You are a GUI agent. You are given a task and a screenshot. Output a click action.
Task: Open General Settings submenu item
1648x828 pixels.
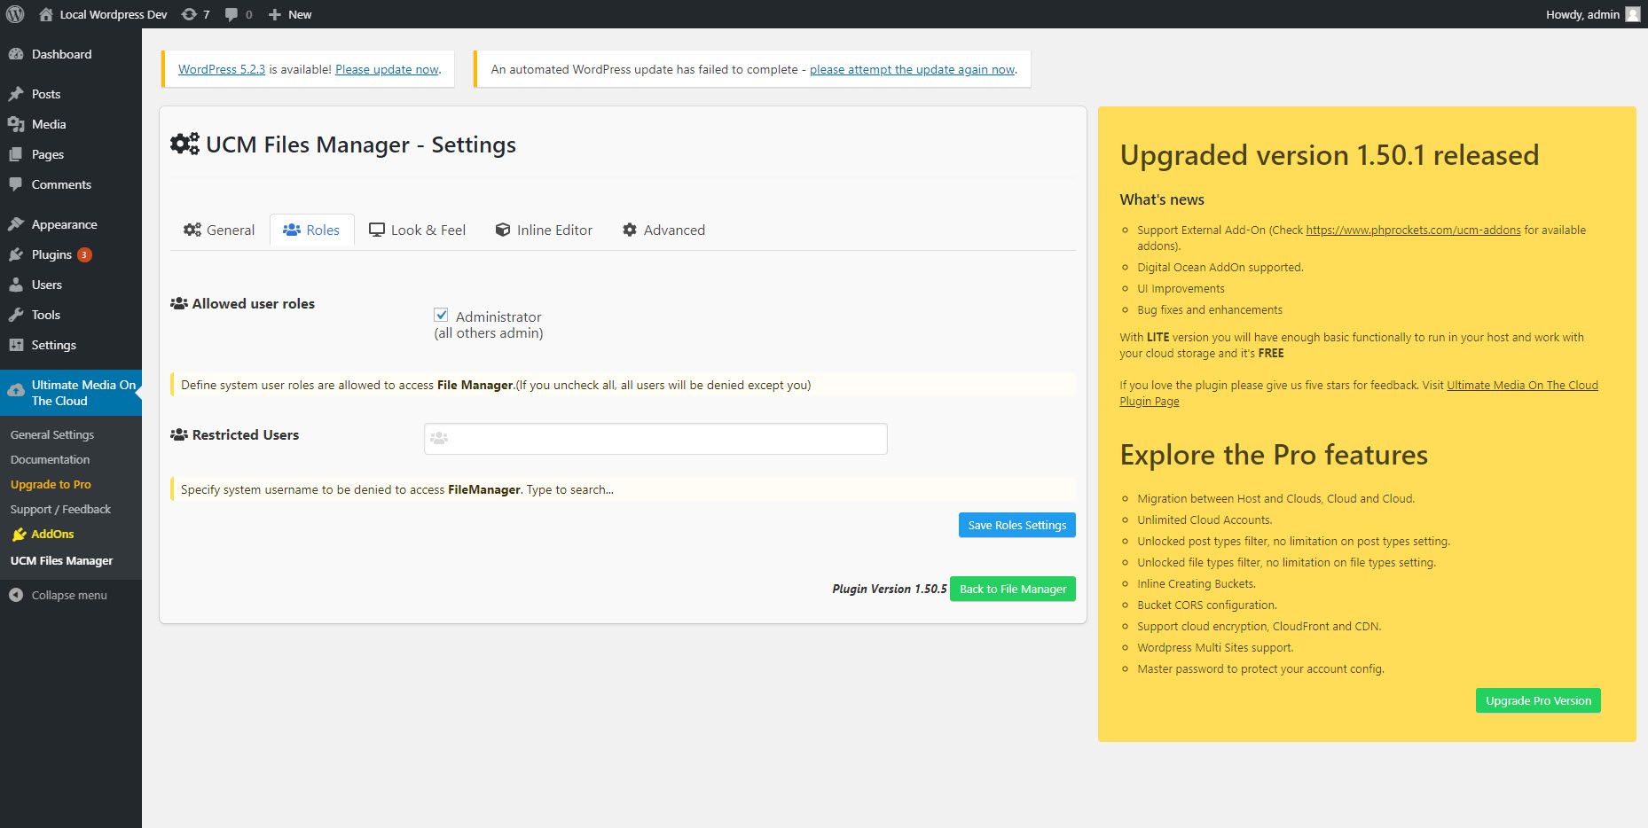52,434
